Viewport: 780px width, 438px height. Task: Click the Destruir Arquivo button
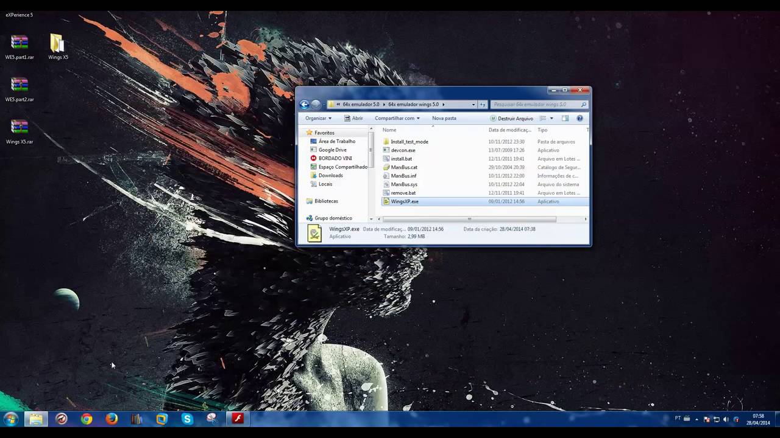[x=512, y=119]
